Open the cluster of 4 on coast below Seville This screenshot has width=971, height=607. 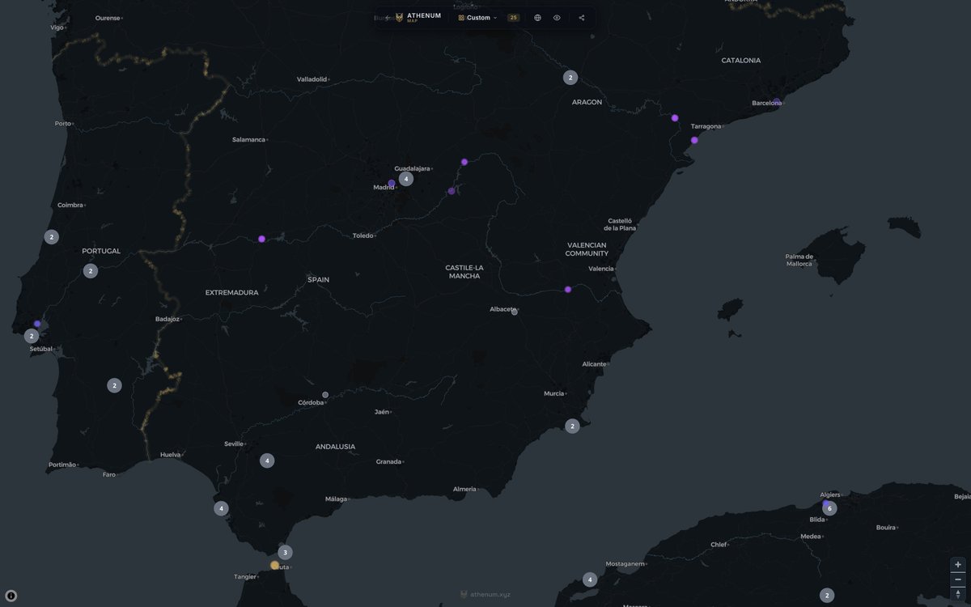[x=221, y=509]
